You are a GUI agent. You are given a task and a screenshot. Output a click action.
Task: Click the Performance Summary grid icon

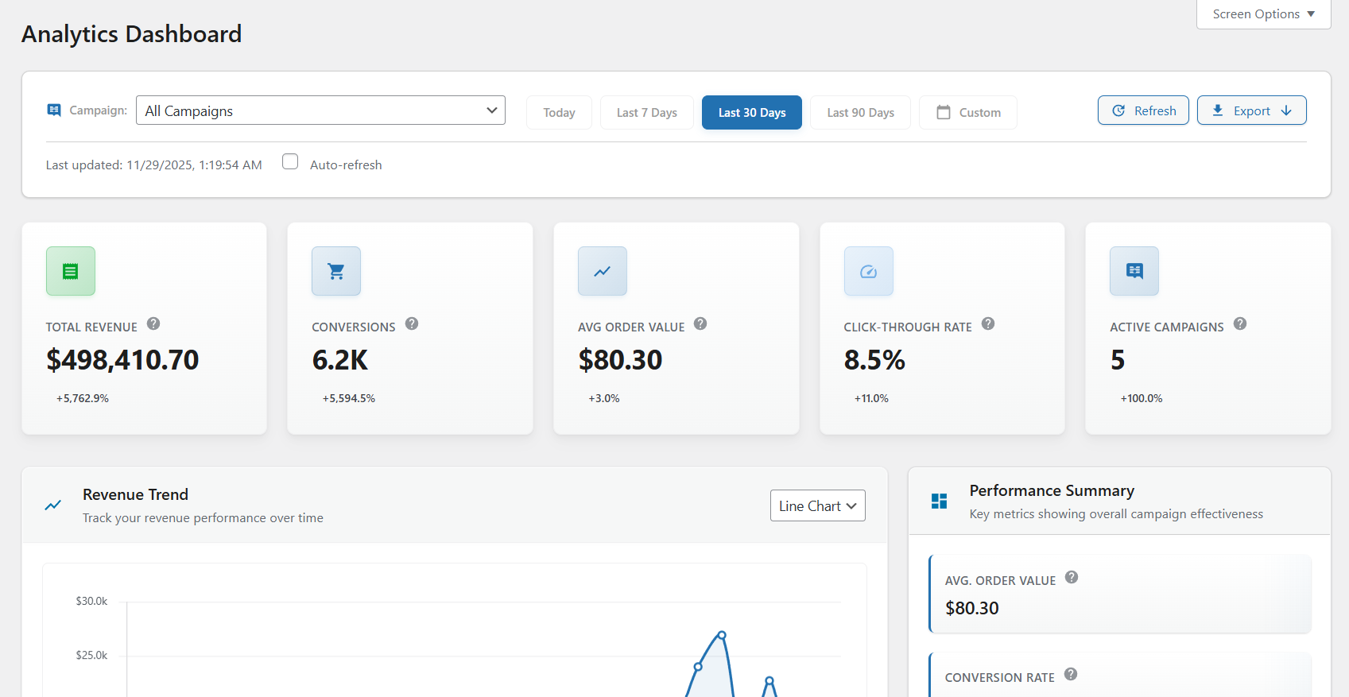coord(939,501)
